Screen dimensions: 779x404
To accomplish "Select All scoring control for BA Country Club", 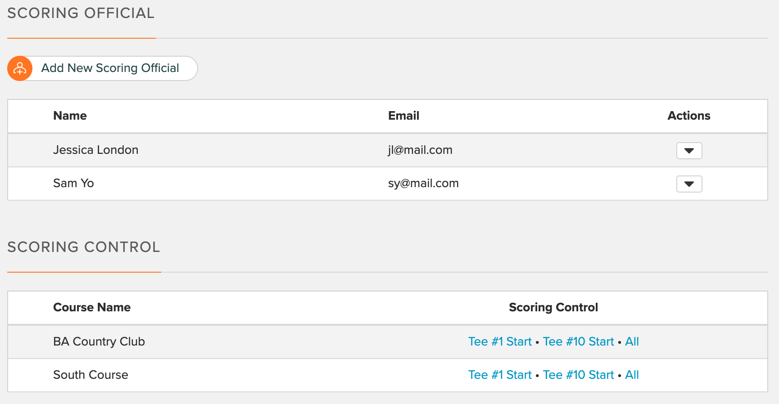I will coord(632,341).
